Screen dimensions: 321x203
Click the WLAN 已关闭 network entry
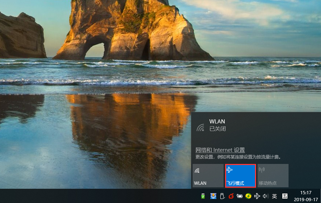tap(256, 125)
